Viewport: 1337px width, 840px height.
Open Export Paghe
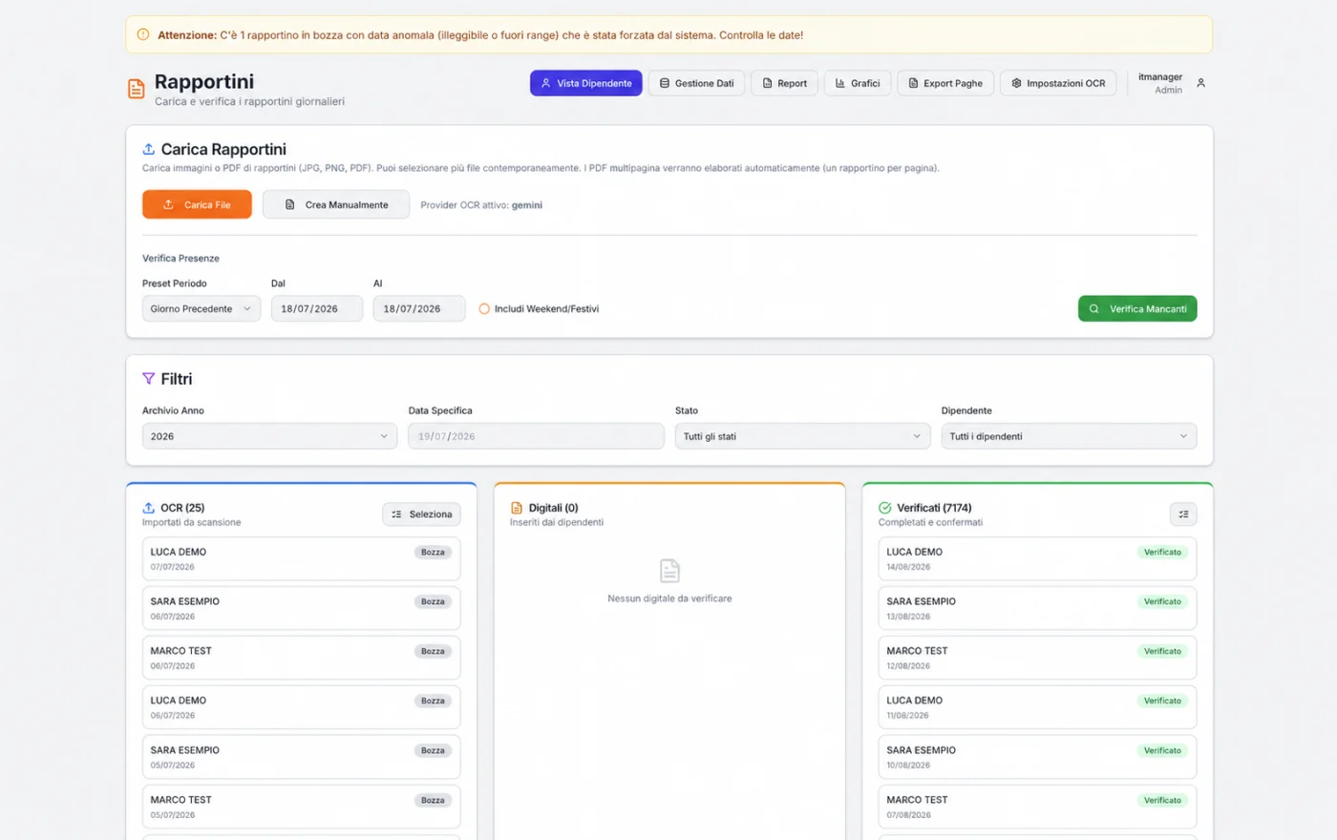945,83
